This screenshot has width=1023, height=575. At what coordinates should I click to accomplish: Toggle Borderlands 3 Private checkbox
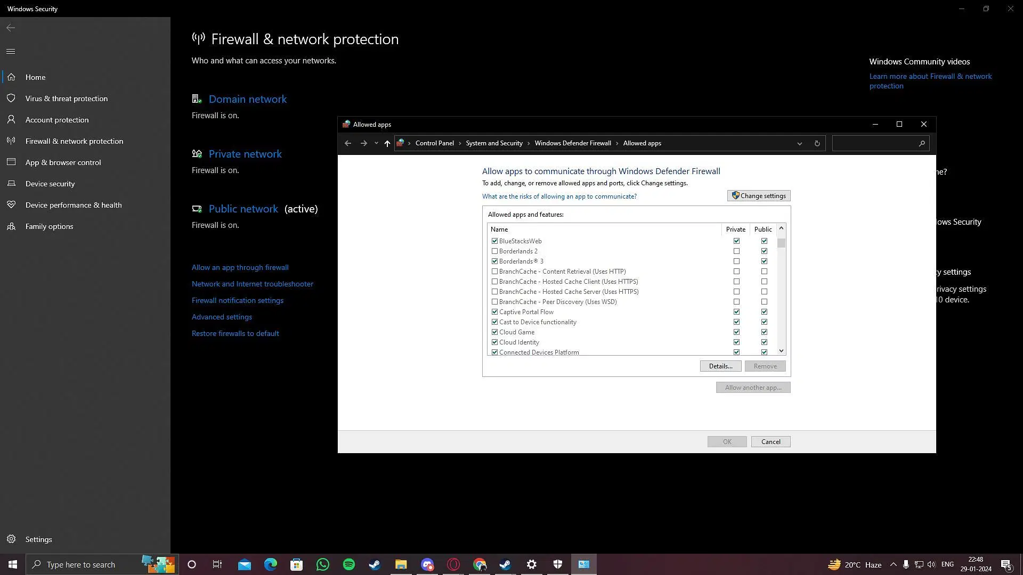pos(736,261)
